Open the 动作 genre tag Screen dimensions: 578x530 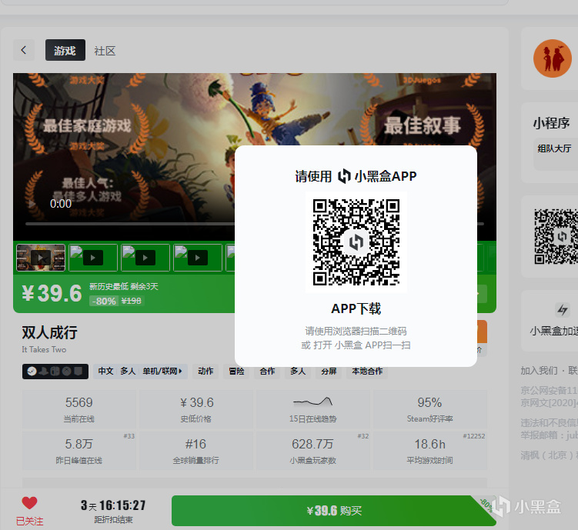point(205,372)
